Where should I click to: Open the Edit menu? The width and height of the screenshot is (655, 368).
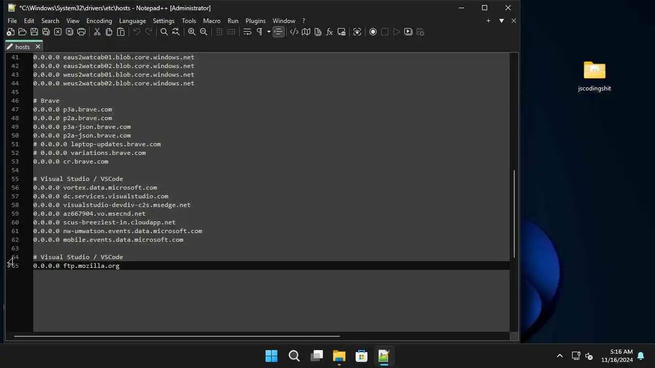coord(29,21)
